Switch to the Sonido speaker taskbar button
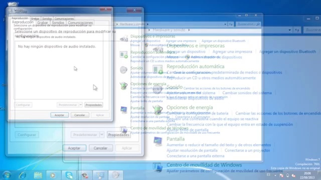 coord(116,175)
